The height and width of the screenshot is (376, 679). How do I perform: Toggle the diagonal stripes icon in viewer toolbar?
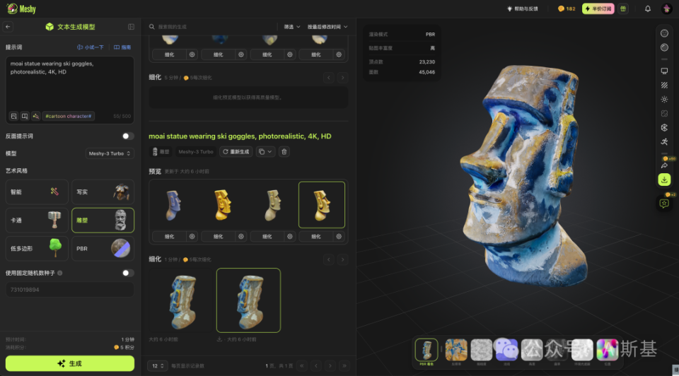664,86
